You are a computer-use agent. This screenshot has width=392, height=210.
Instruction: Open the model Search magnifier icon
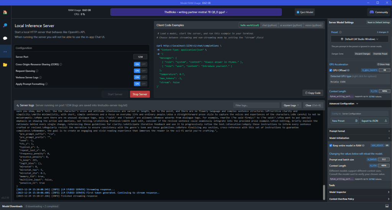tap(5, 25)
